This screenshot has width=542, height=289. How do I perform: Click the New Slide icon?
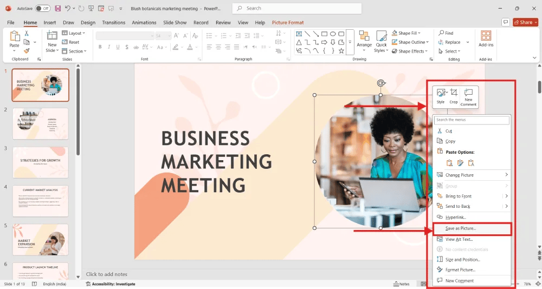(52, 38)
